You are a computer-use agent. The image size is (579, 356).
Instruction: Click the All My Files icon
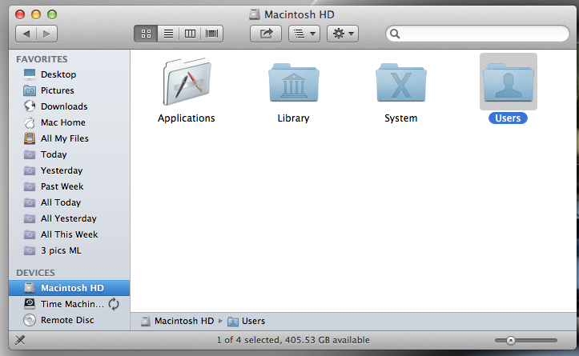[30, 138]
